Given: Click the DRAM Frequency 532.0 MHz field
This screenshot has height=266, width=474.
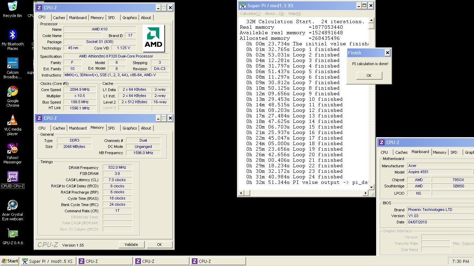Looking at the screenshot, I should (117, 167).
